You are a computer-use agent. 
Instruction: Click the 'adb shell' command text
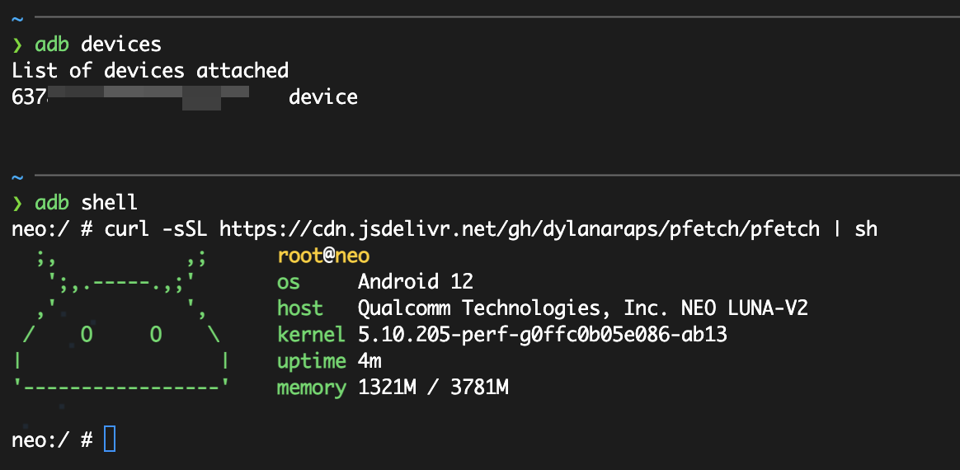click(87, 203)
